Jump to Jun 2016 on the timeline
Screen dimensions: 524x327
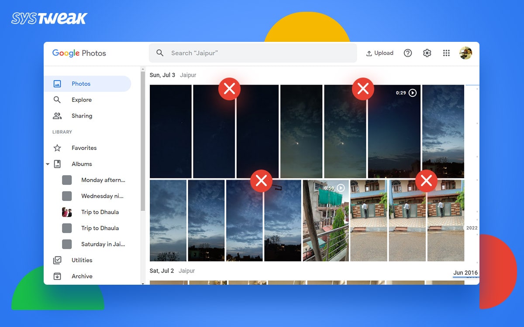click(465, 272)
